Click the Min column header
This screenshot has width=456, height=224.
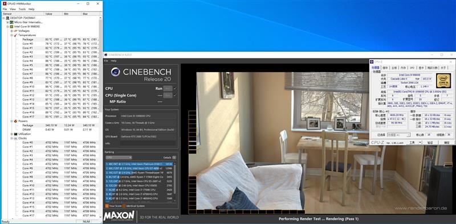pyautogui.click(x=72, y=14)
